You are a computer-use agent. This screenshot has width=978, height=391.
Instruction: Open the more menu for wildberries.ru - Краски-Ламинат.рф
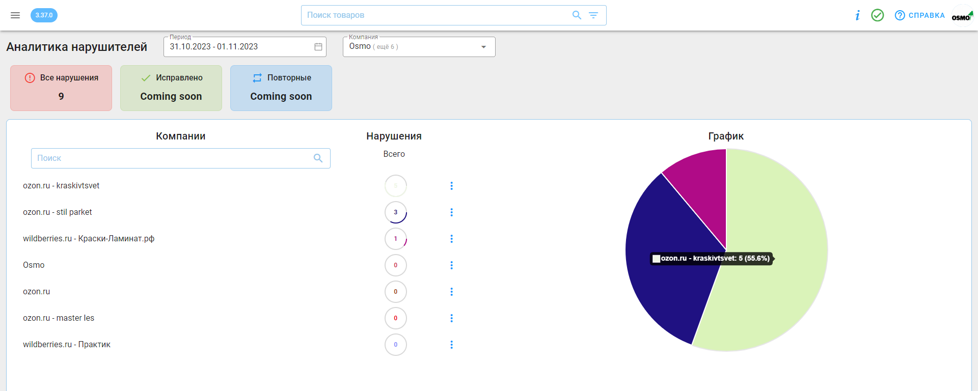[451, 239]
